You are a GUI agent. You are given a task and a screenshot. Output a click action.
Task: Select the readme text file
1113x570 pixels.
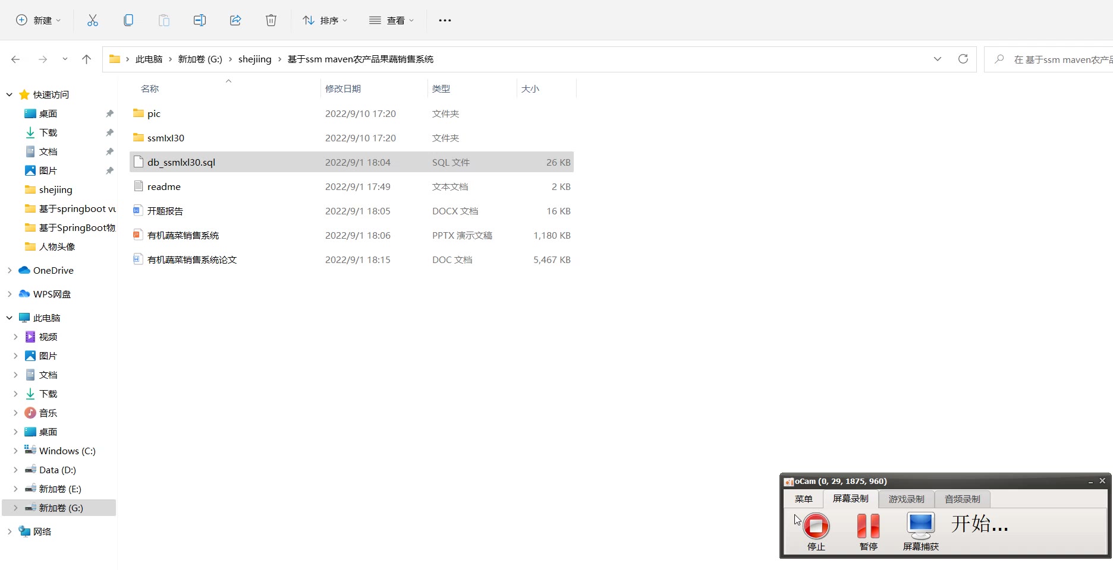pos(351,186)
